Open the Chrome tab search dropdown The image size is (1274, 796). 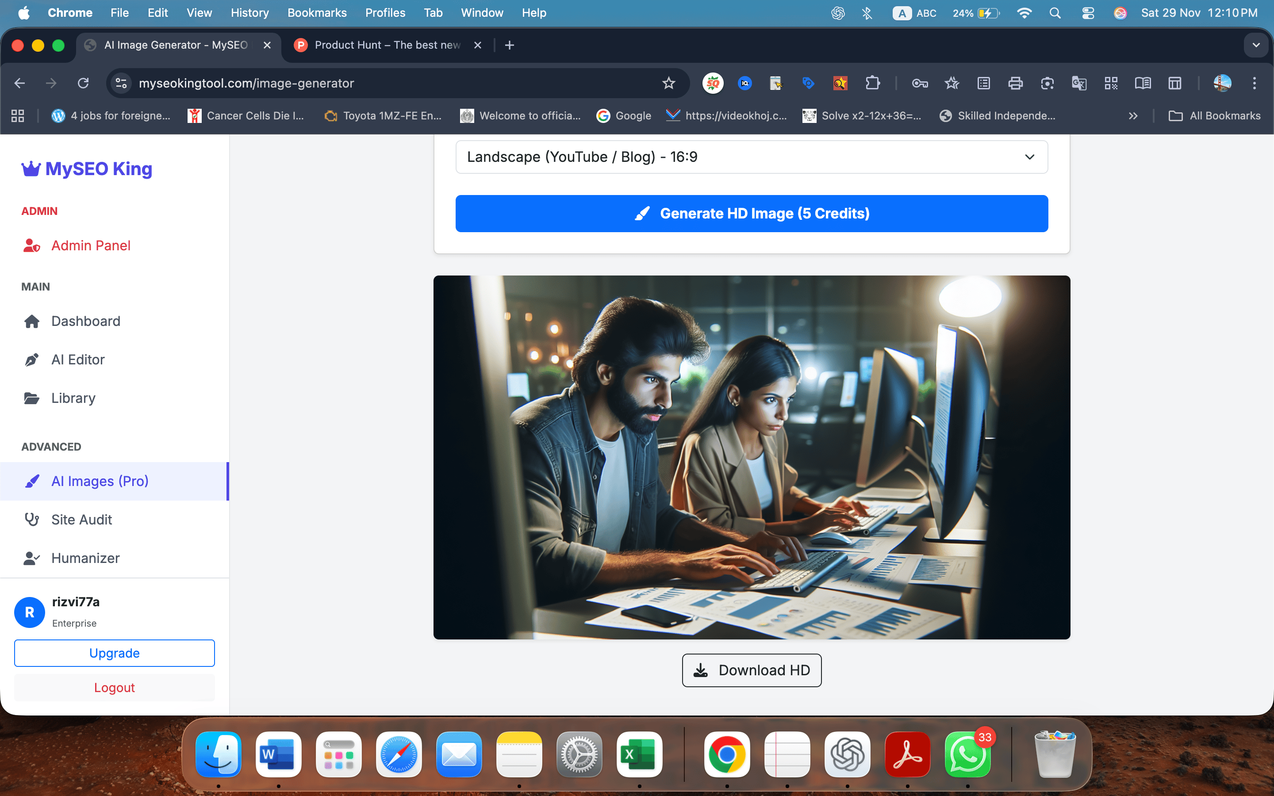click(x=1255, y=45)
